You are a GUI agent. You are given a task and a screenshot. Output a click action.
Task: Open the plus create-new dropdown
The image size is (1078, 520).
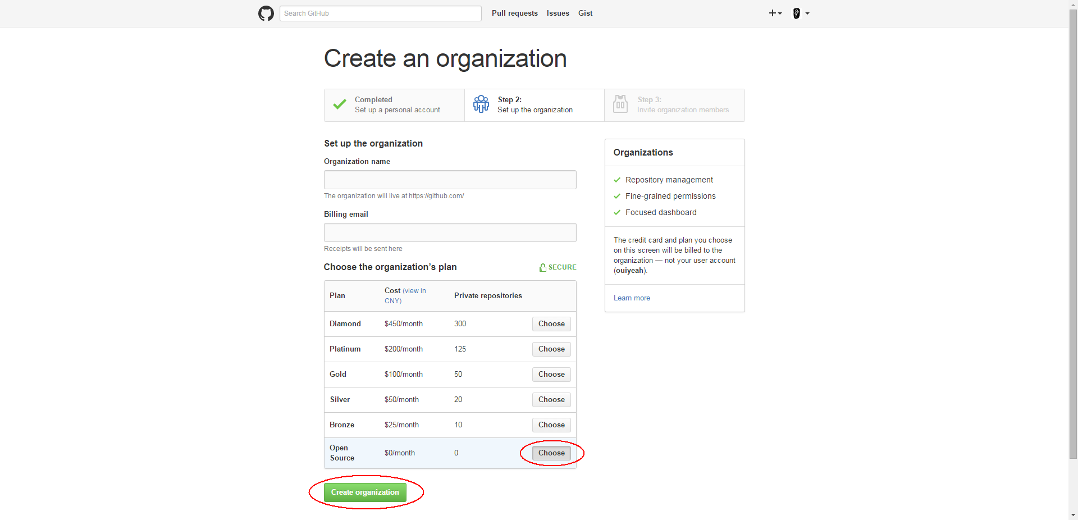click(x=775, y=13)
